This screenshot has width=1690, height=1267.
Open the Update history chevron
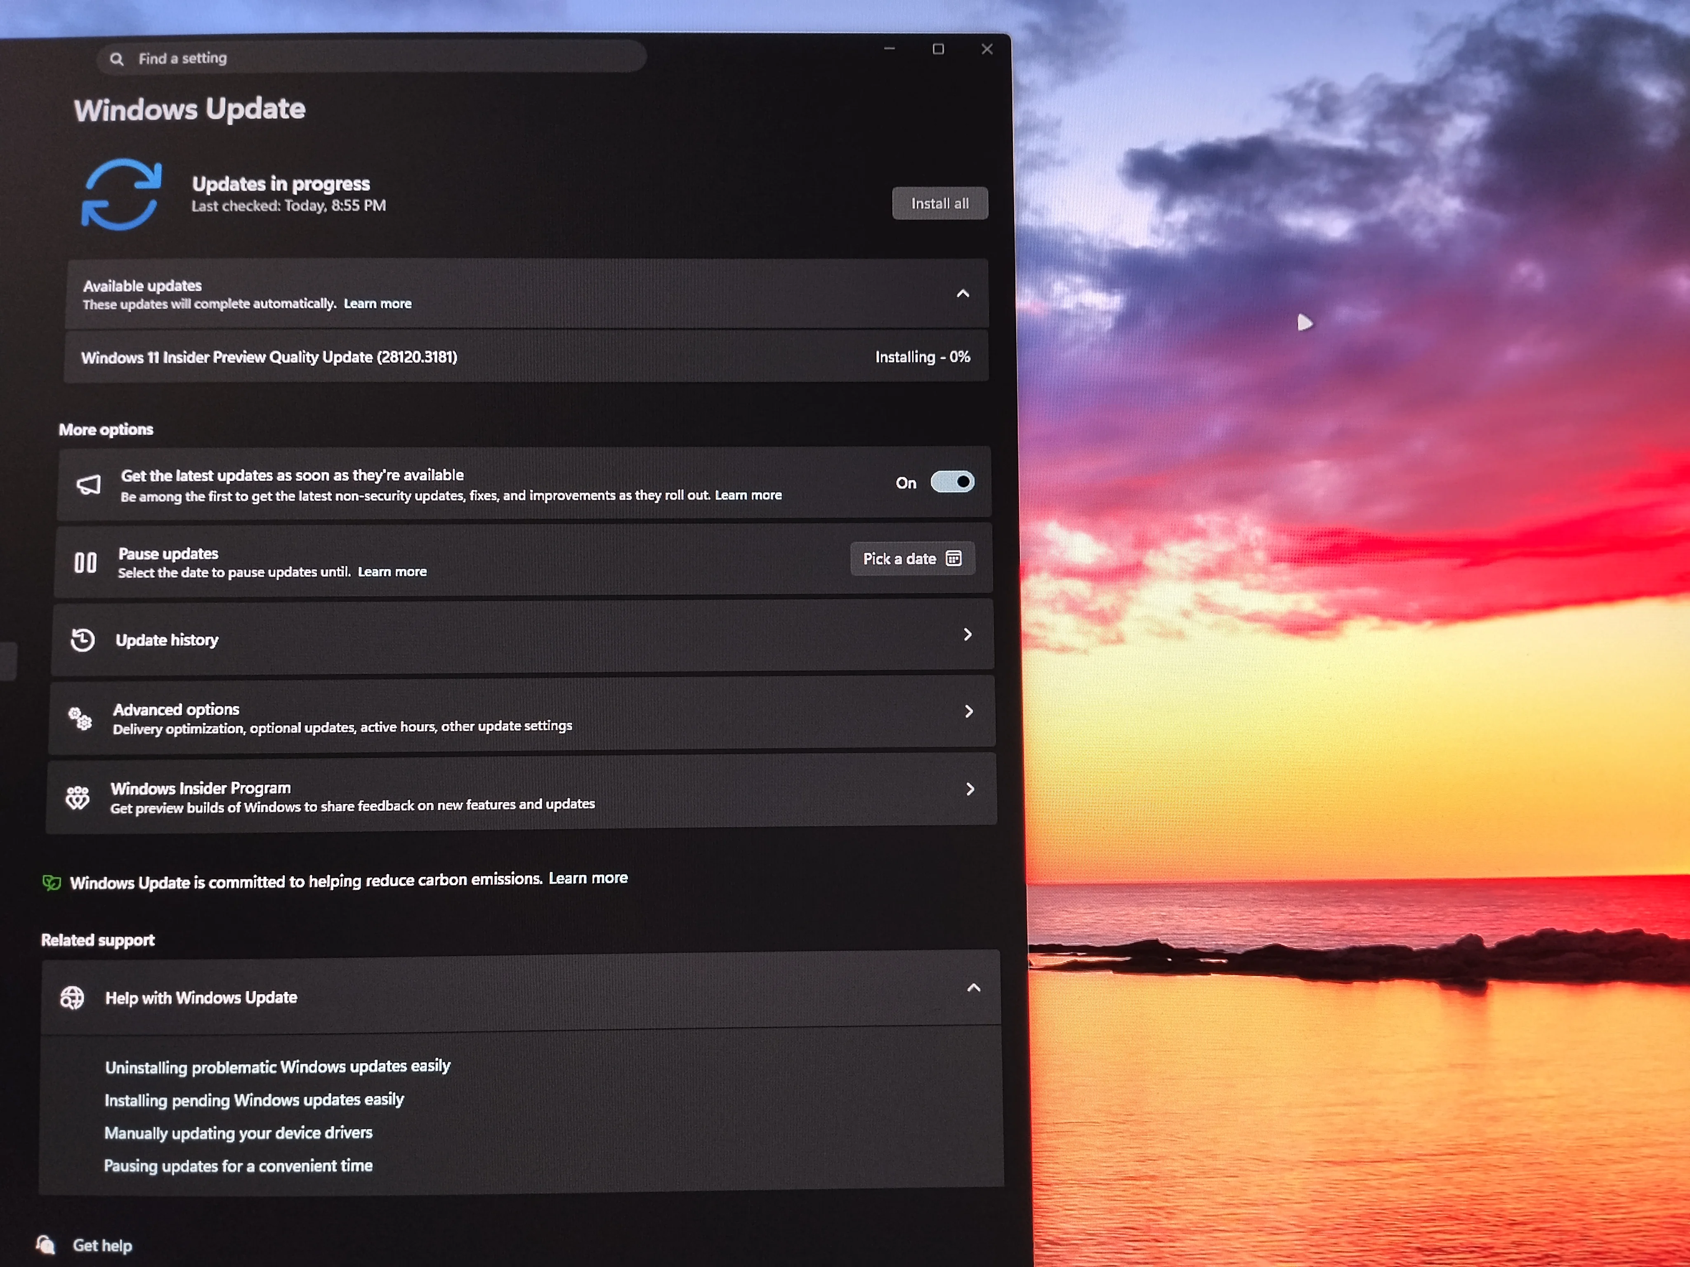pyautogui.click(x=968, y=635)
